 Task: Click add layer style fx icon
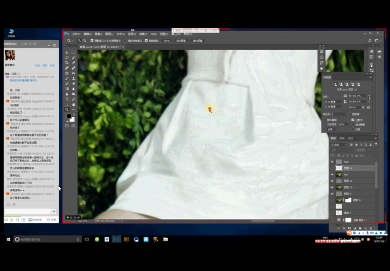(x=344, y=228)
